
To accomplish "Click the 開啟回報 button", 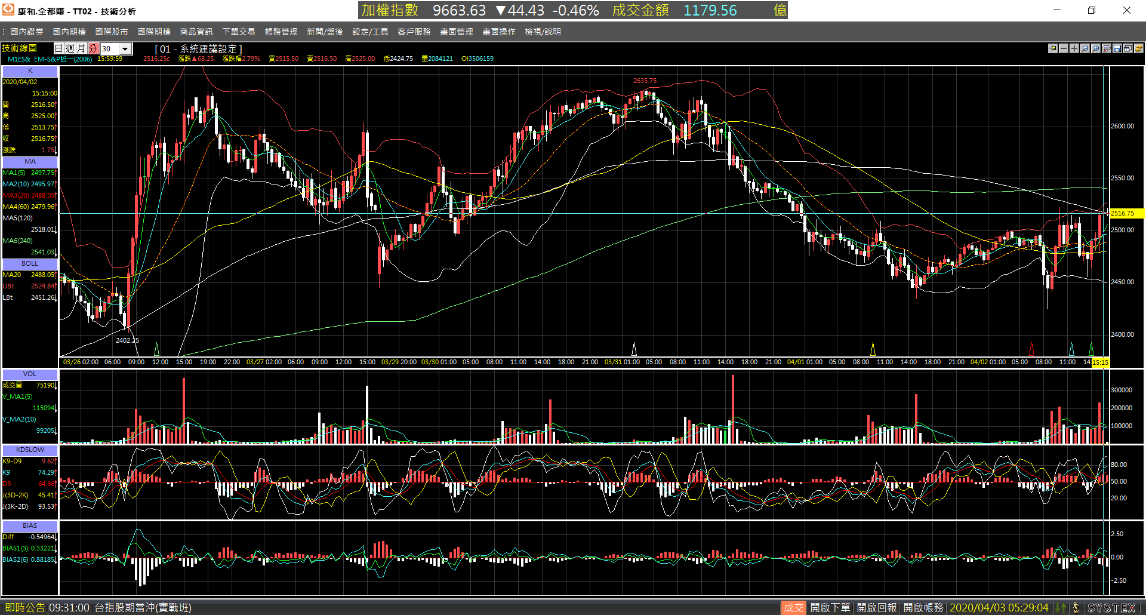I will (877, 608).
